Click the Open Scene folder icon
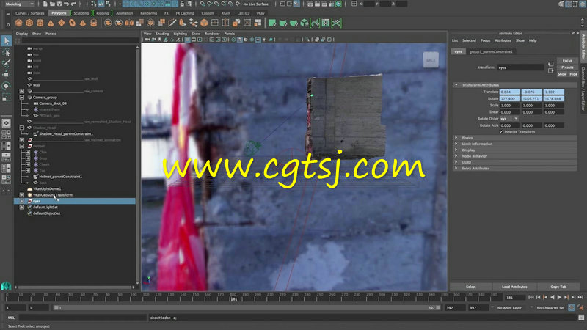The width and height of the screenshot is (587, 330). 52,4
